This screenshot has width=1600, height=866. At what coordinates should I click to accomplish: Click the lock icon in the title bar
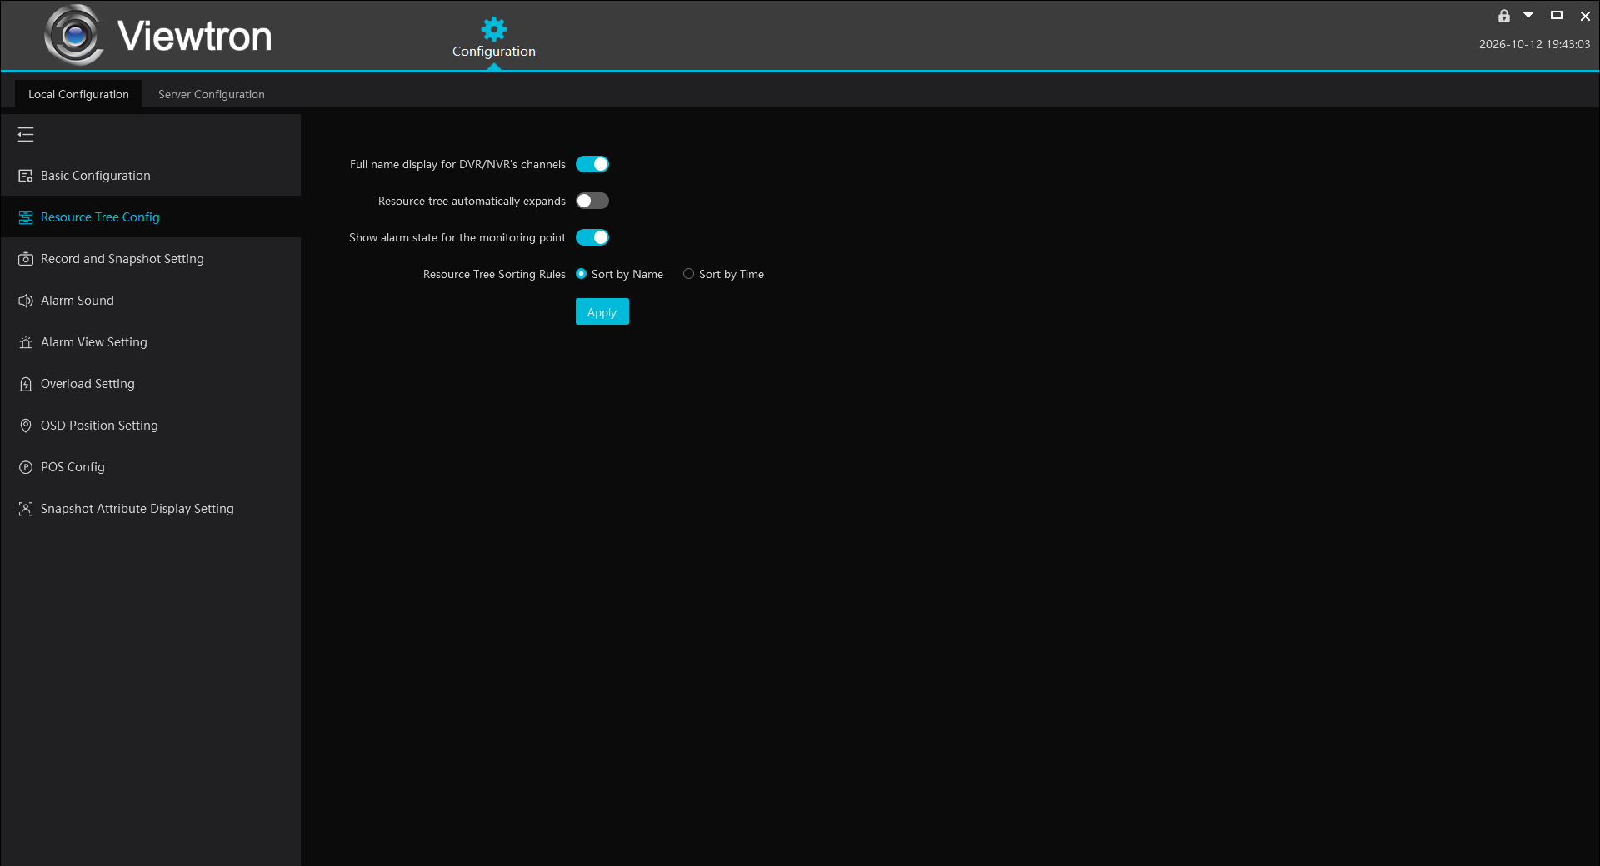(1504, 16)
